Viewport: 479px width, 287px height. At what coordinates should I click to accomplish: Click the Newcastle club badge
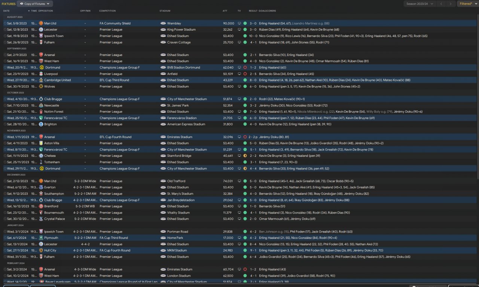(41, 106)
